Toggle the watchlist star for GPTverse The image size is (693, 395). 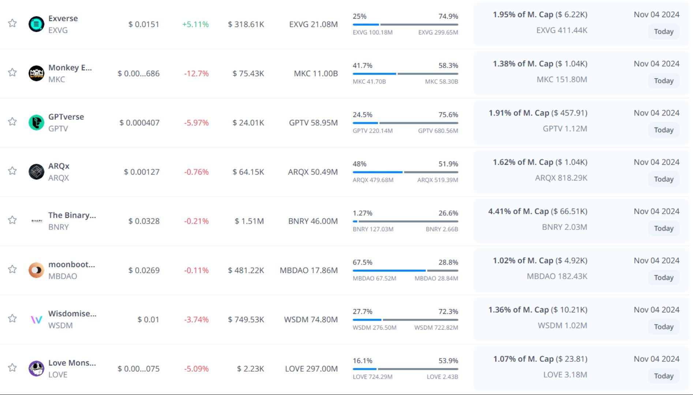pyautogui.click(x=12, y=122)
